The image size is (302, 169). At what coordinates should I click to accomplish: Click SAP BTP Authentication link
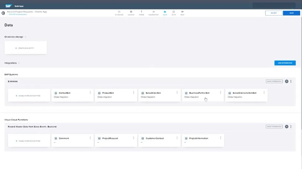(x=18, y=14)
